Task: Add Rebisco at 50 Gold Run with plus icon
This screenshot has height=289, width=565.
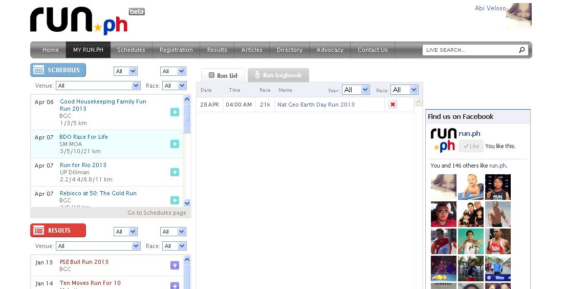Action: (175, 200)
